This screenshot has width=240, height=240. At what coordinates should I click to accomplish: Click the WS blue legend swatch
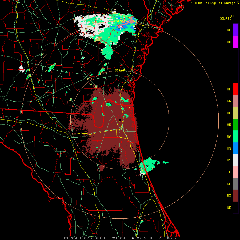point(235,148)
